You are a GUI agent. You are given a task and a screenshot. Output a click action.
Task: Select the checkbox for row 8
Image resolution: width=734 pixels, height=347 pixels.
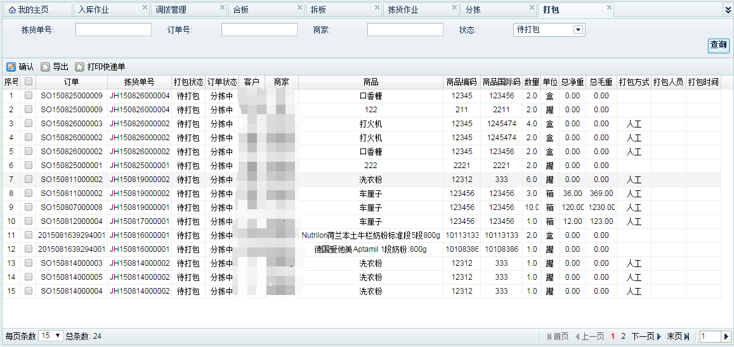(28, 193)
